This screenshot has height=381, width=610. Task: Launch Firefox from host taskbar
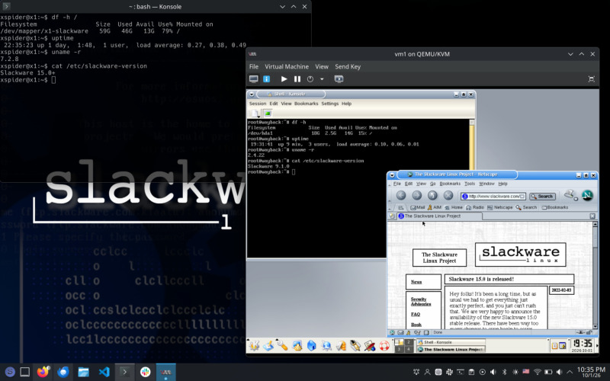43,372
